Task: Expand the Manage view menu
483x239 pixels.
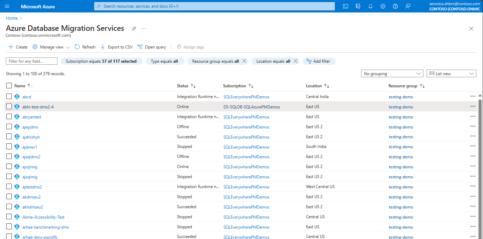Action: [51, 47]
